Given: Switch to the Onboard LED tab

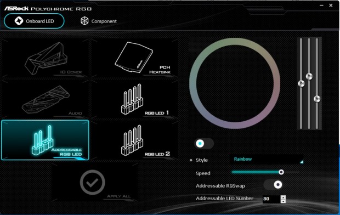Looking at the screenshot, I should [x=34, y=21].
